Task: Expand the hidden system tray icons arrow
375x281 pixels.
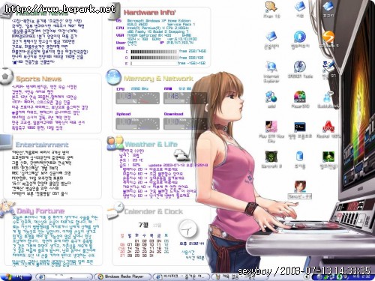Action: coord(307,277)
